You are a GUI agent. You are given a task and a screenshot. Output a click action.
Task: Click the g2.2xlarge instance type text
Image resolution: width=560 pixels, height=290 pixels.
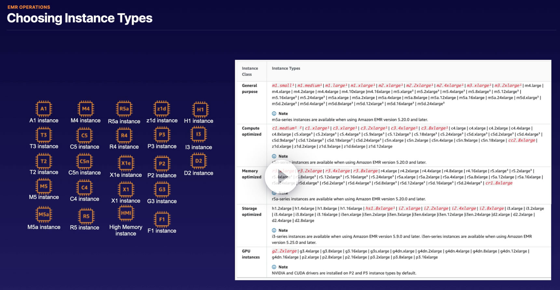point(284,251)
